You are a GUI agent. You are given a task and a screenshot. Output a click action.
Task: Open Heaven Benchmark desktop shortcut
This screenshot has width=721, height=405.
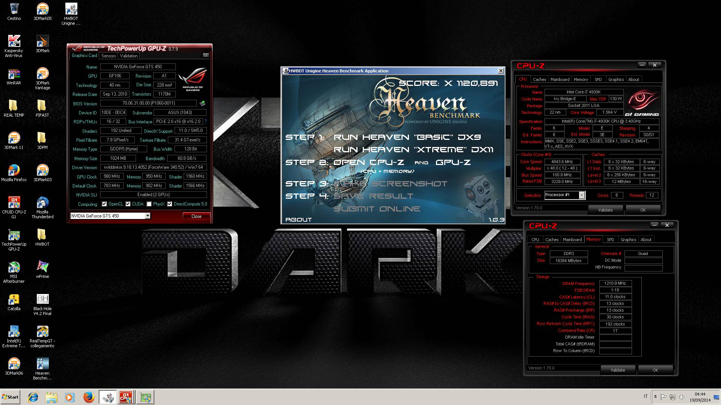click(x=42, y=369)
